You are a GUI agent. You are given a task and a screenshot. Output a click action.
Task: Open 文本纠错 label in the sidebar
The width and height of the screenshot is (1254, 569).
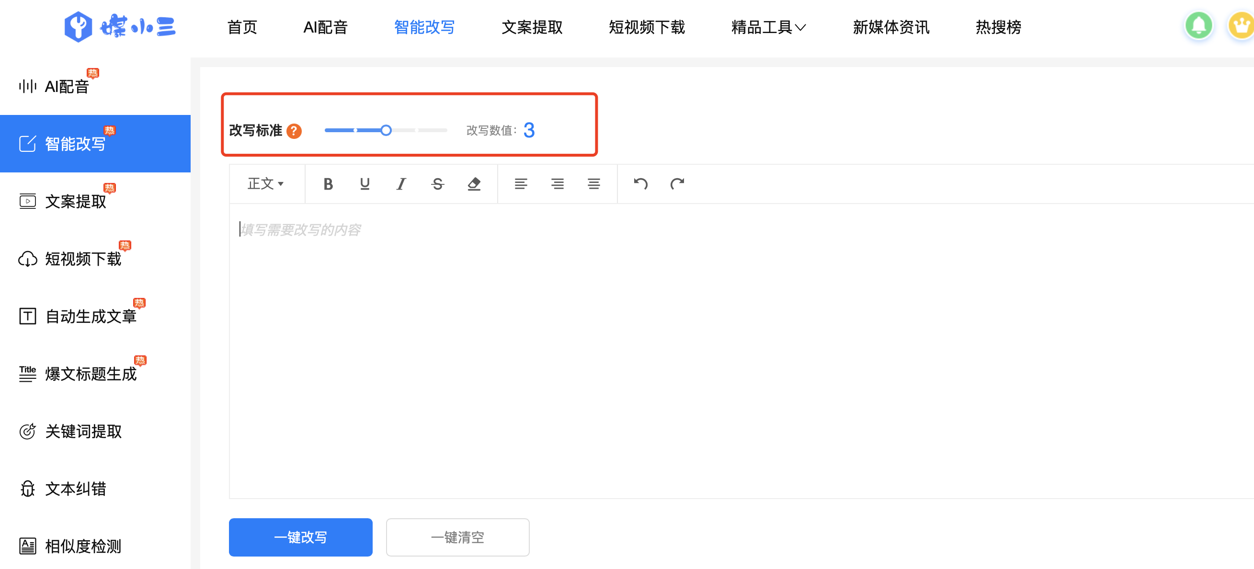76,488
